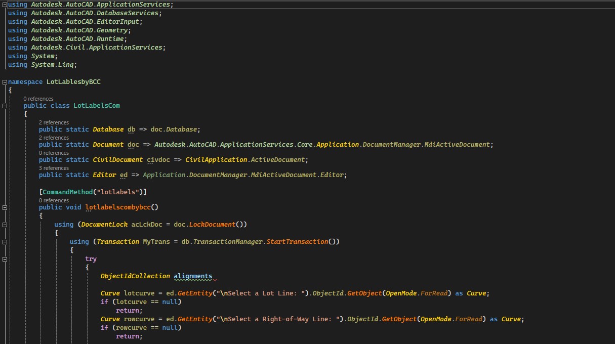Click the return statement under rowcurve null check
Viewport: 615px width, 344px height.
(x=127, y=336)
